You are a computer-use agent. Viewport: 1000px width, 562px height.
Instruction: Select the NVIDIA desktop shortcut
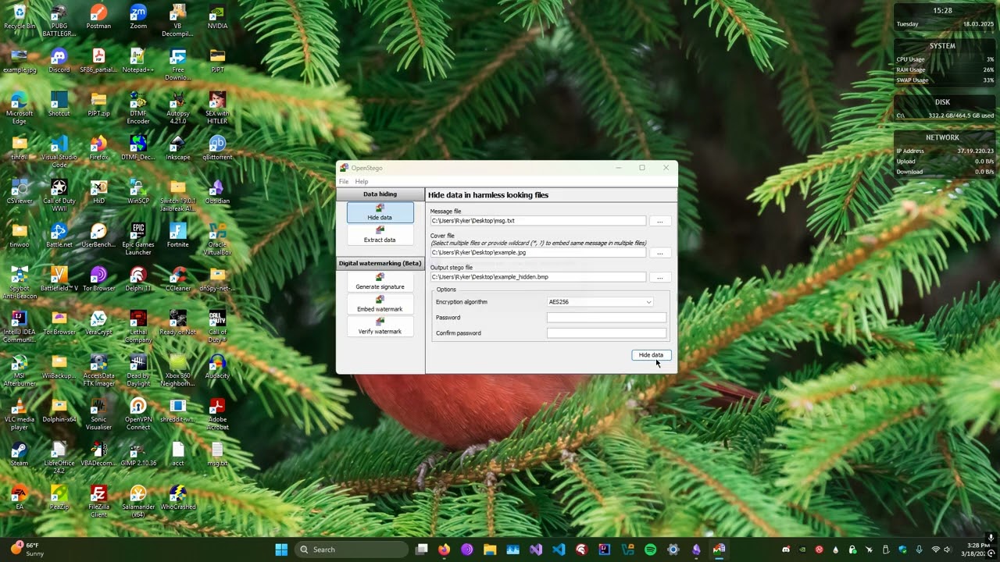[217, 17]
